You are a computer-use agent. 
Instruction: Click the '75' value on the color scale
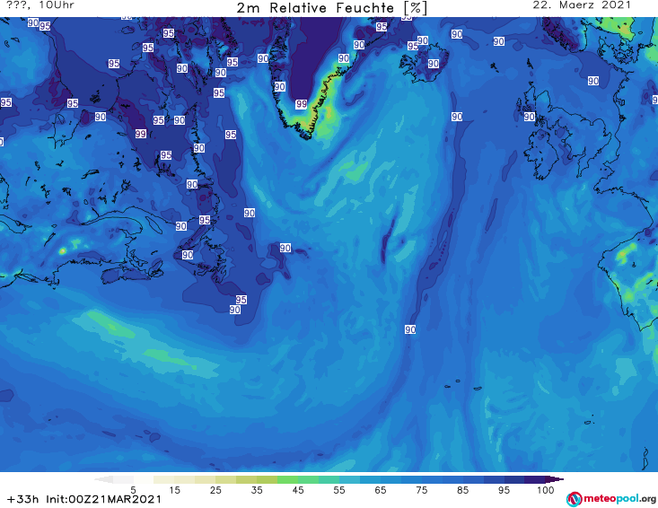422,490
